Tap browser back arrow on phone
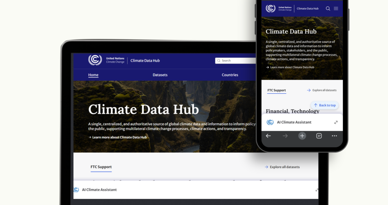The width and height of the screenshot is (388, 205). click(268, 136)
